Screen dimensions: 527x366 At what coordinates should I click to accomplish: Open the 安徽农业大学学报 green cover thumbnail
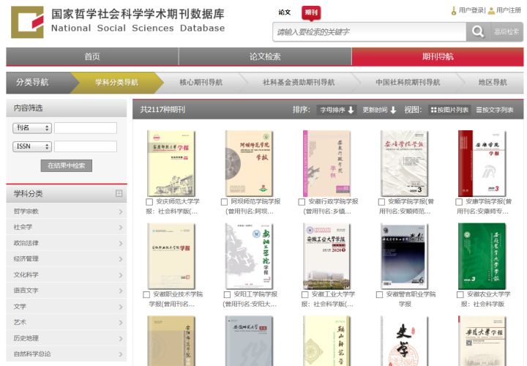click(482, 256)
